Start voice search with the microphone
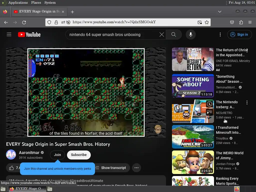Screen dimensions: 256x192 [x=190, y=34]
